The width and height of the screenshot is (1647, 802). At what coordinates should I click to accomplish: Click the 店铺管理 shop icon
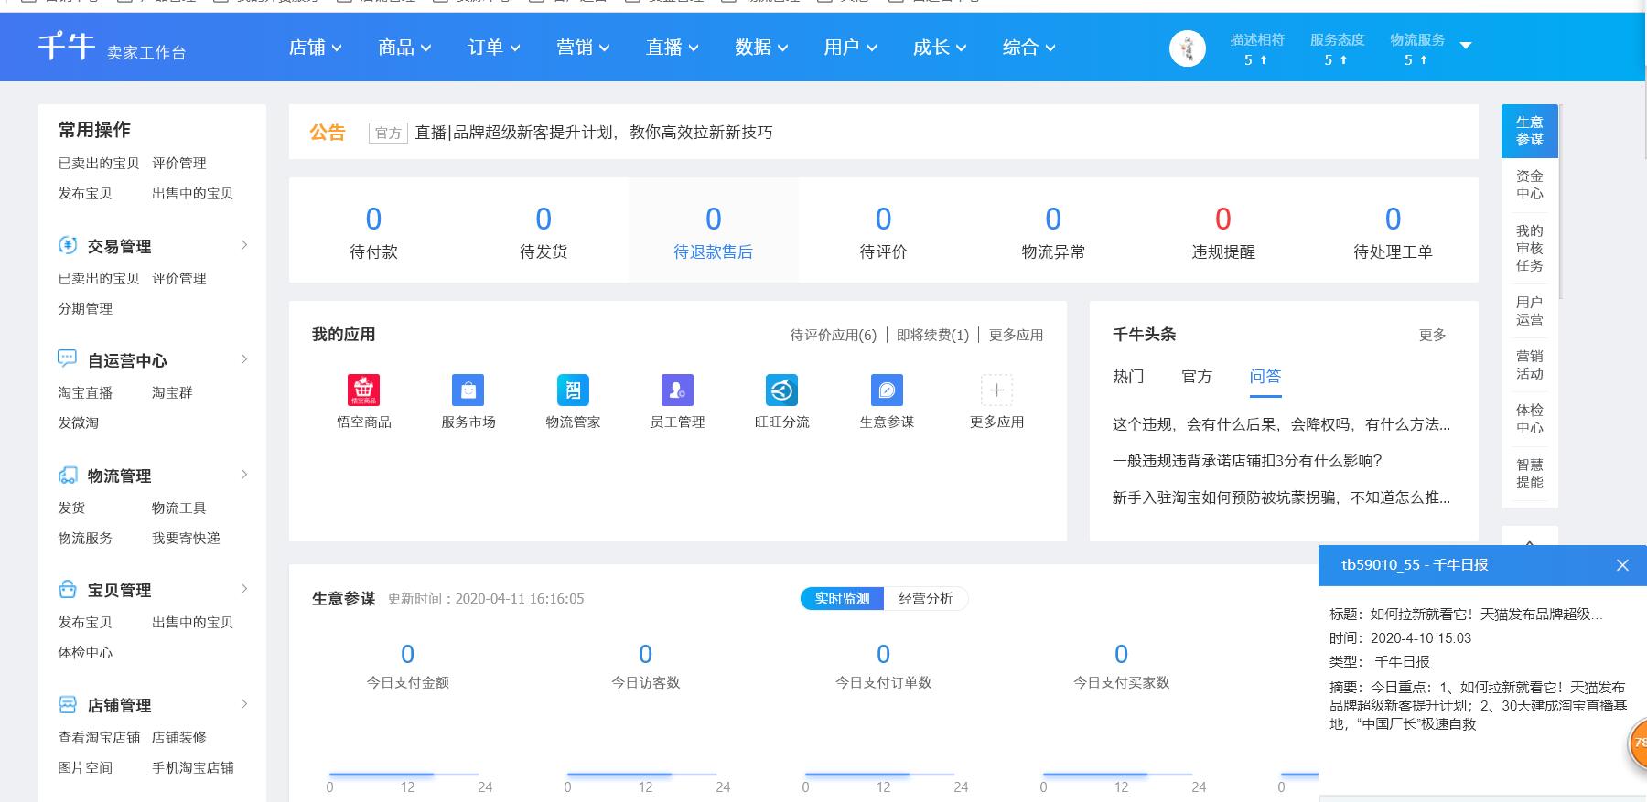68,704
